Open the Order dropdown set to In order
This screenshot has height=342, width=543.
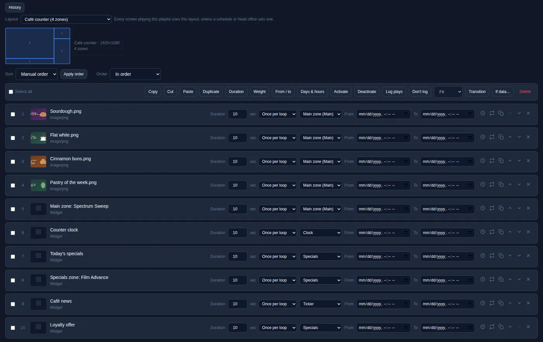click(135, 74)
